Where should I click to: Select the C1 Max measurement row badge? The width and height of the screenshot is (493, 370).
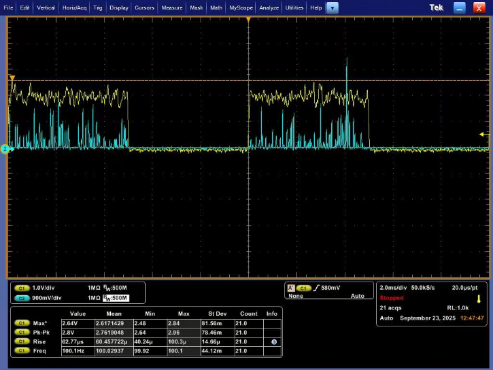(22, 323)
